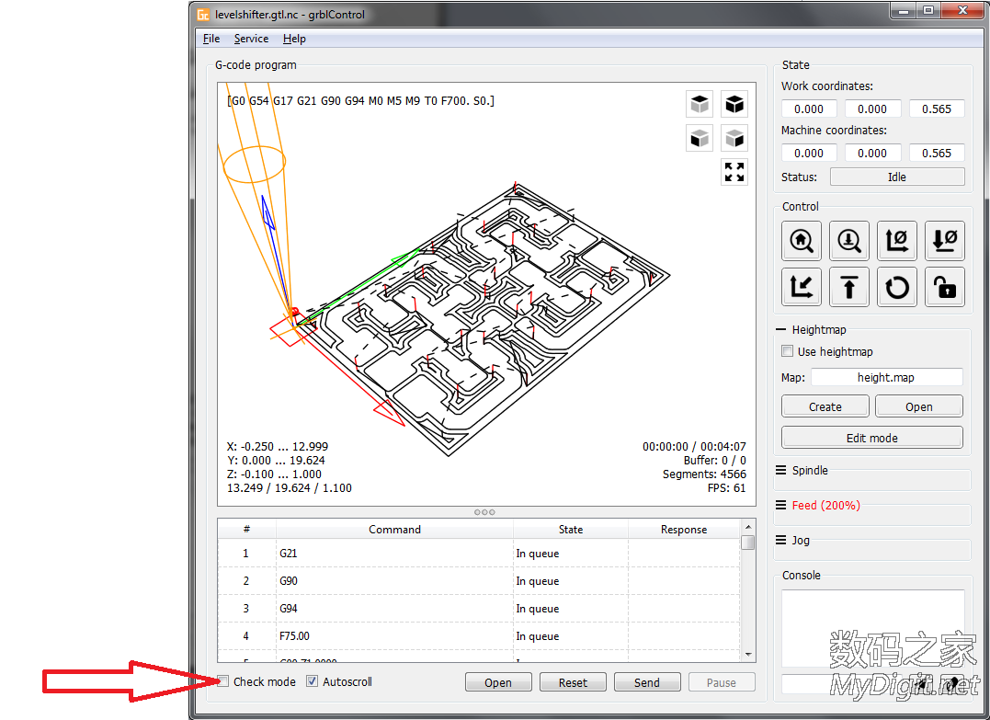Screen dimensions: 990x720
Task: Click the Command column header
Action: point(394,530)
